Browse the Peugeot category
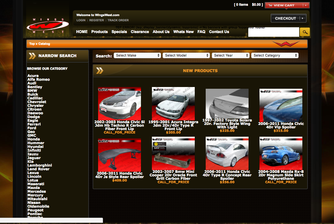The image size is (334, 224). click(35, 210)
